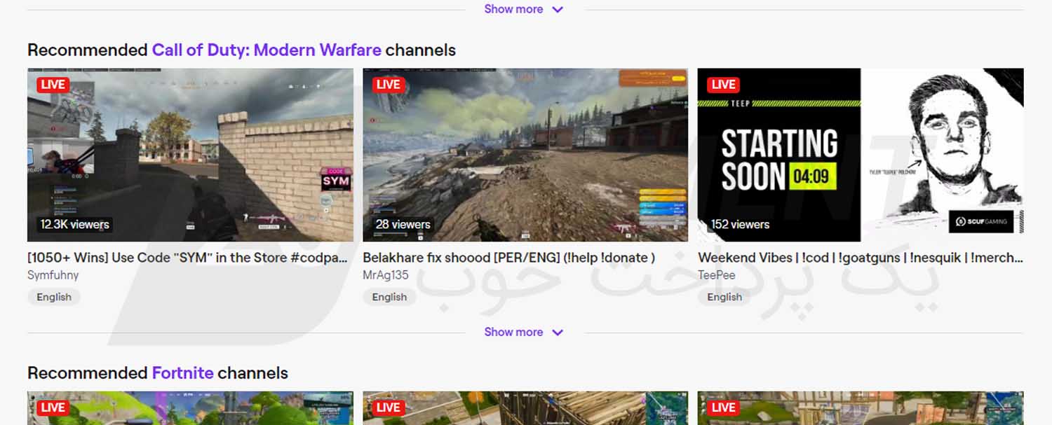The image size is (1052, 425).
Task: Visit the TeePee channel name
Action: pyautogui.click(x=717, y=275)
